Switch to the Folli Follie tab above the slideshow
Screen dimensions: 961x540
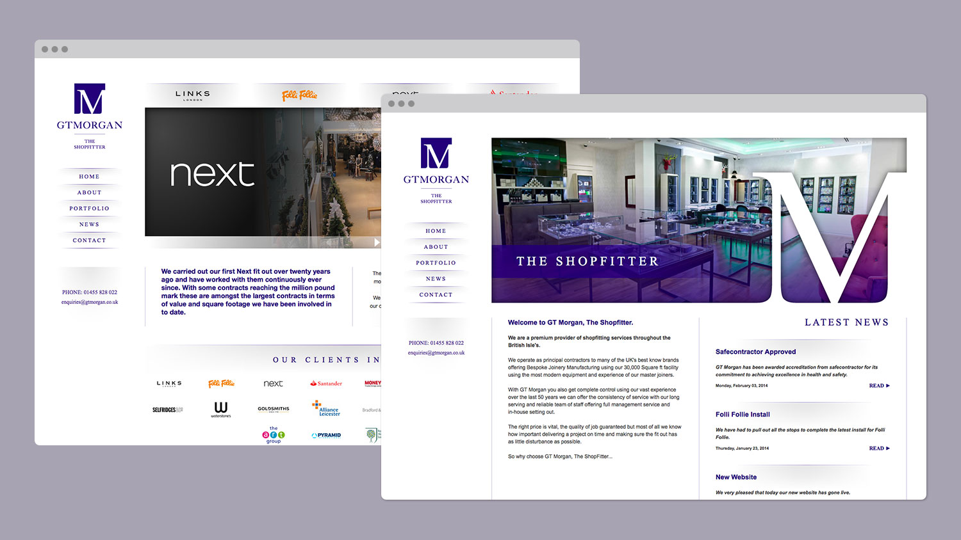tap(300, 95)
